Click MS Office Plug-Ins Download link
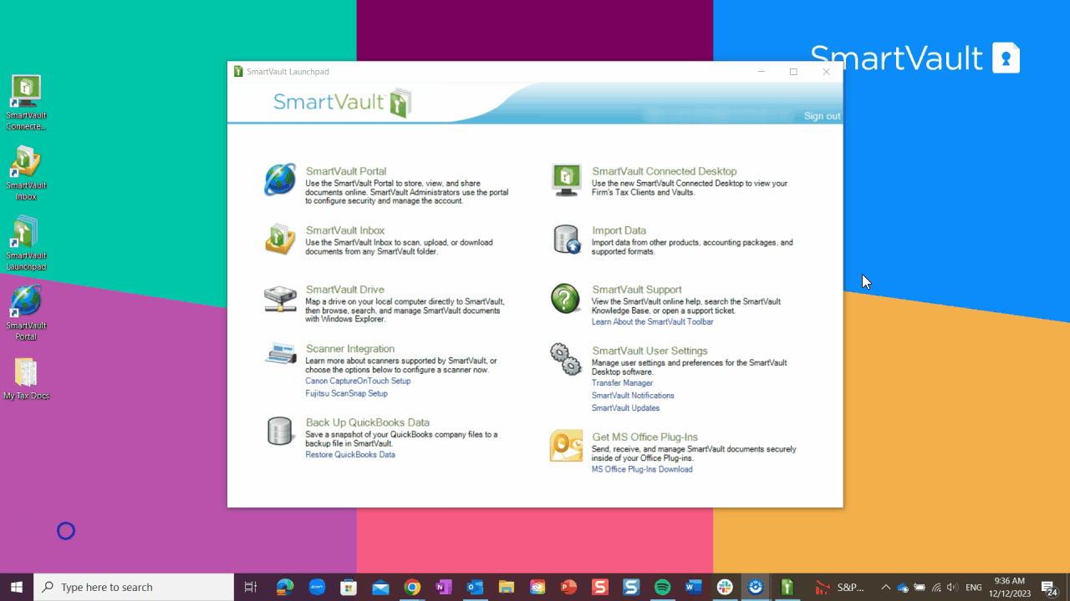The width and height of the screenshot is (1070, 601). [642, 469]
